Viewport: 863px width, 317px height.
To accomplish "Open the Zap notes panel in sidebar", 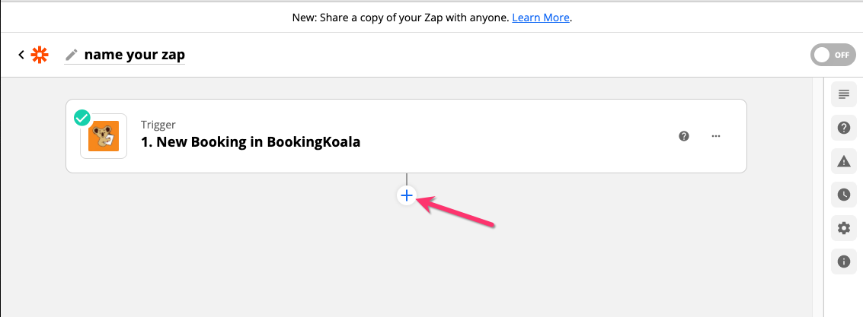I will click(843, 94).
